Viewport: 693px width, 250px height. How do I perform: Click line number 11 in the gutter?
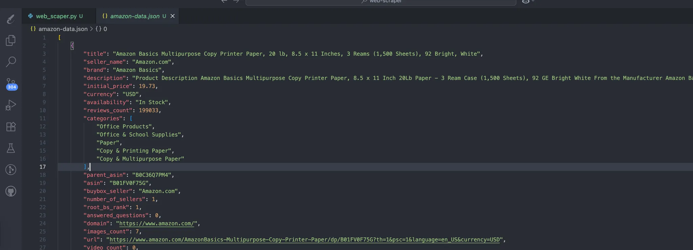click(x=43, y=118)
